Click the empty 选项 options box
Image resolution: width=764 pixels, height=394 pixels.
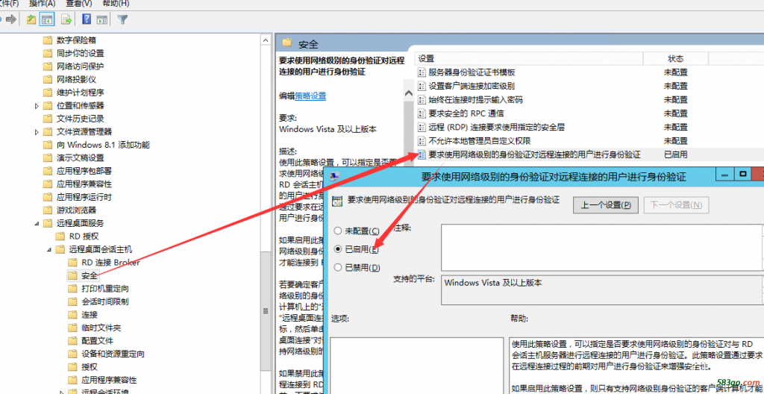tap(416, 365)
